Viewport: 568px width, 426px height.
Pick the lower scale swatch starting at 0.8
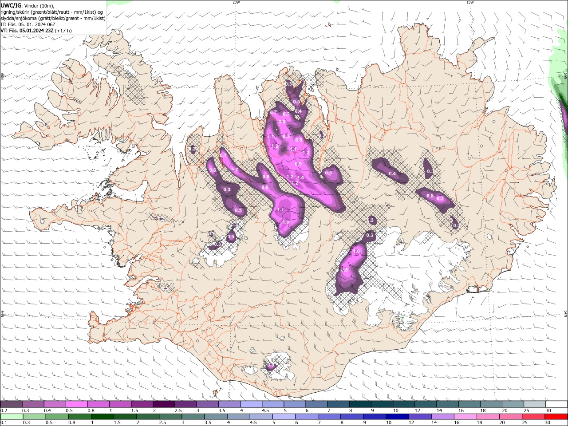(x=80, y=416)
